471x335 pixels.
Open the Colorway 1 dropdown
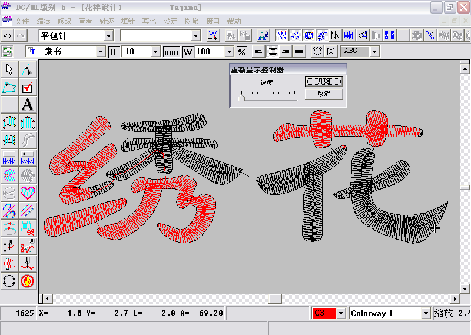click(x=425, y=313)
